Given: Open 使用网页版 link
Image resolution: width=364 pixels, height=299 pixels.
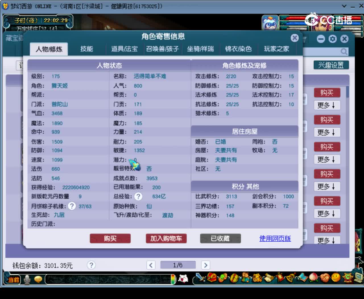Looking at the screenshot, I should tap(275, 238).
